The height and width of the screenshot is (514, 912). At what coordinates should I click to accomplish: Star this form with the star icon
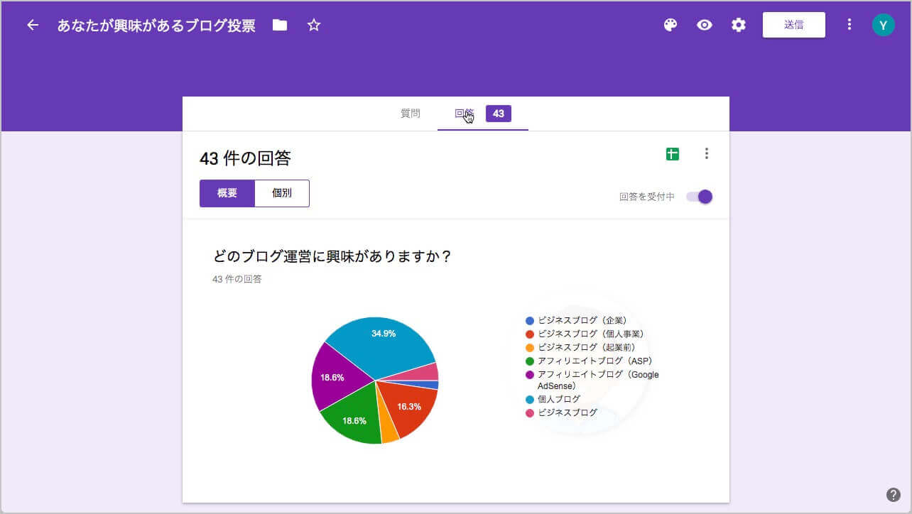[314, 26]
